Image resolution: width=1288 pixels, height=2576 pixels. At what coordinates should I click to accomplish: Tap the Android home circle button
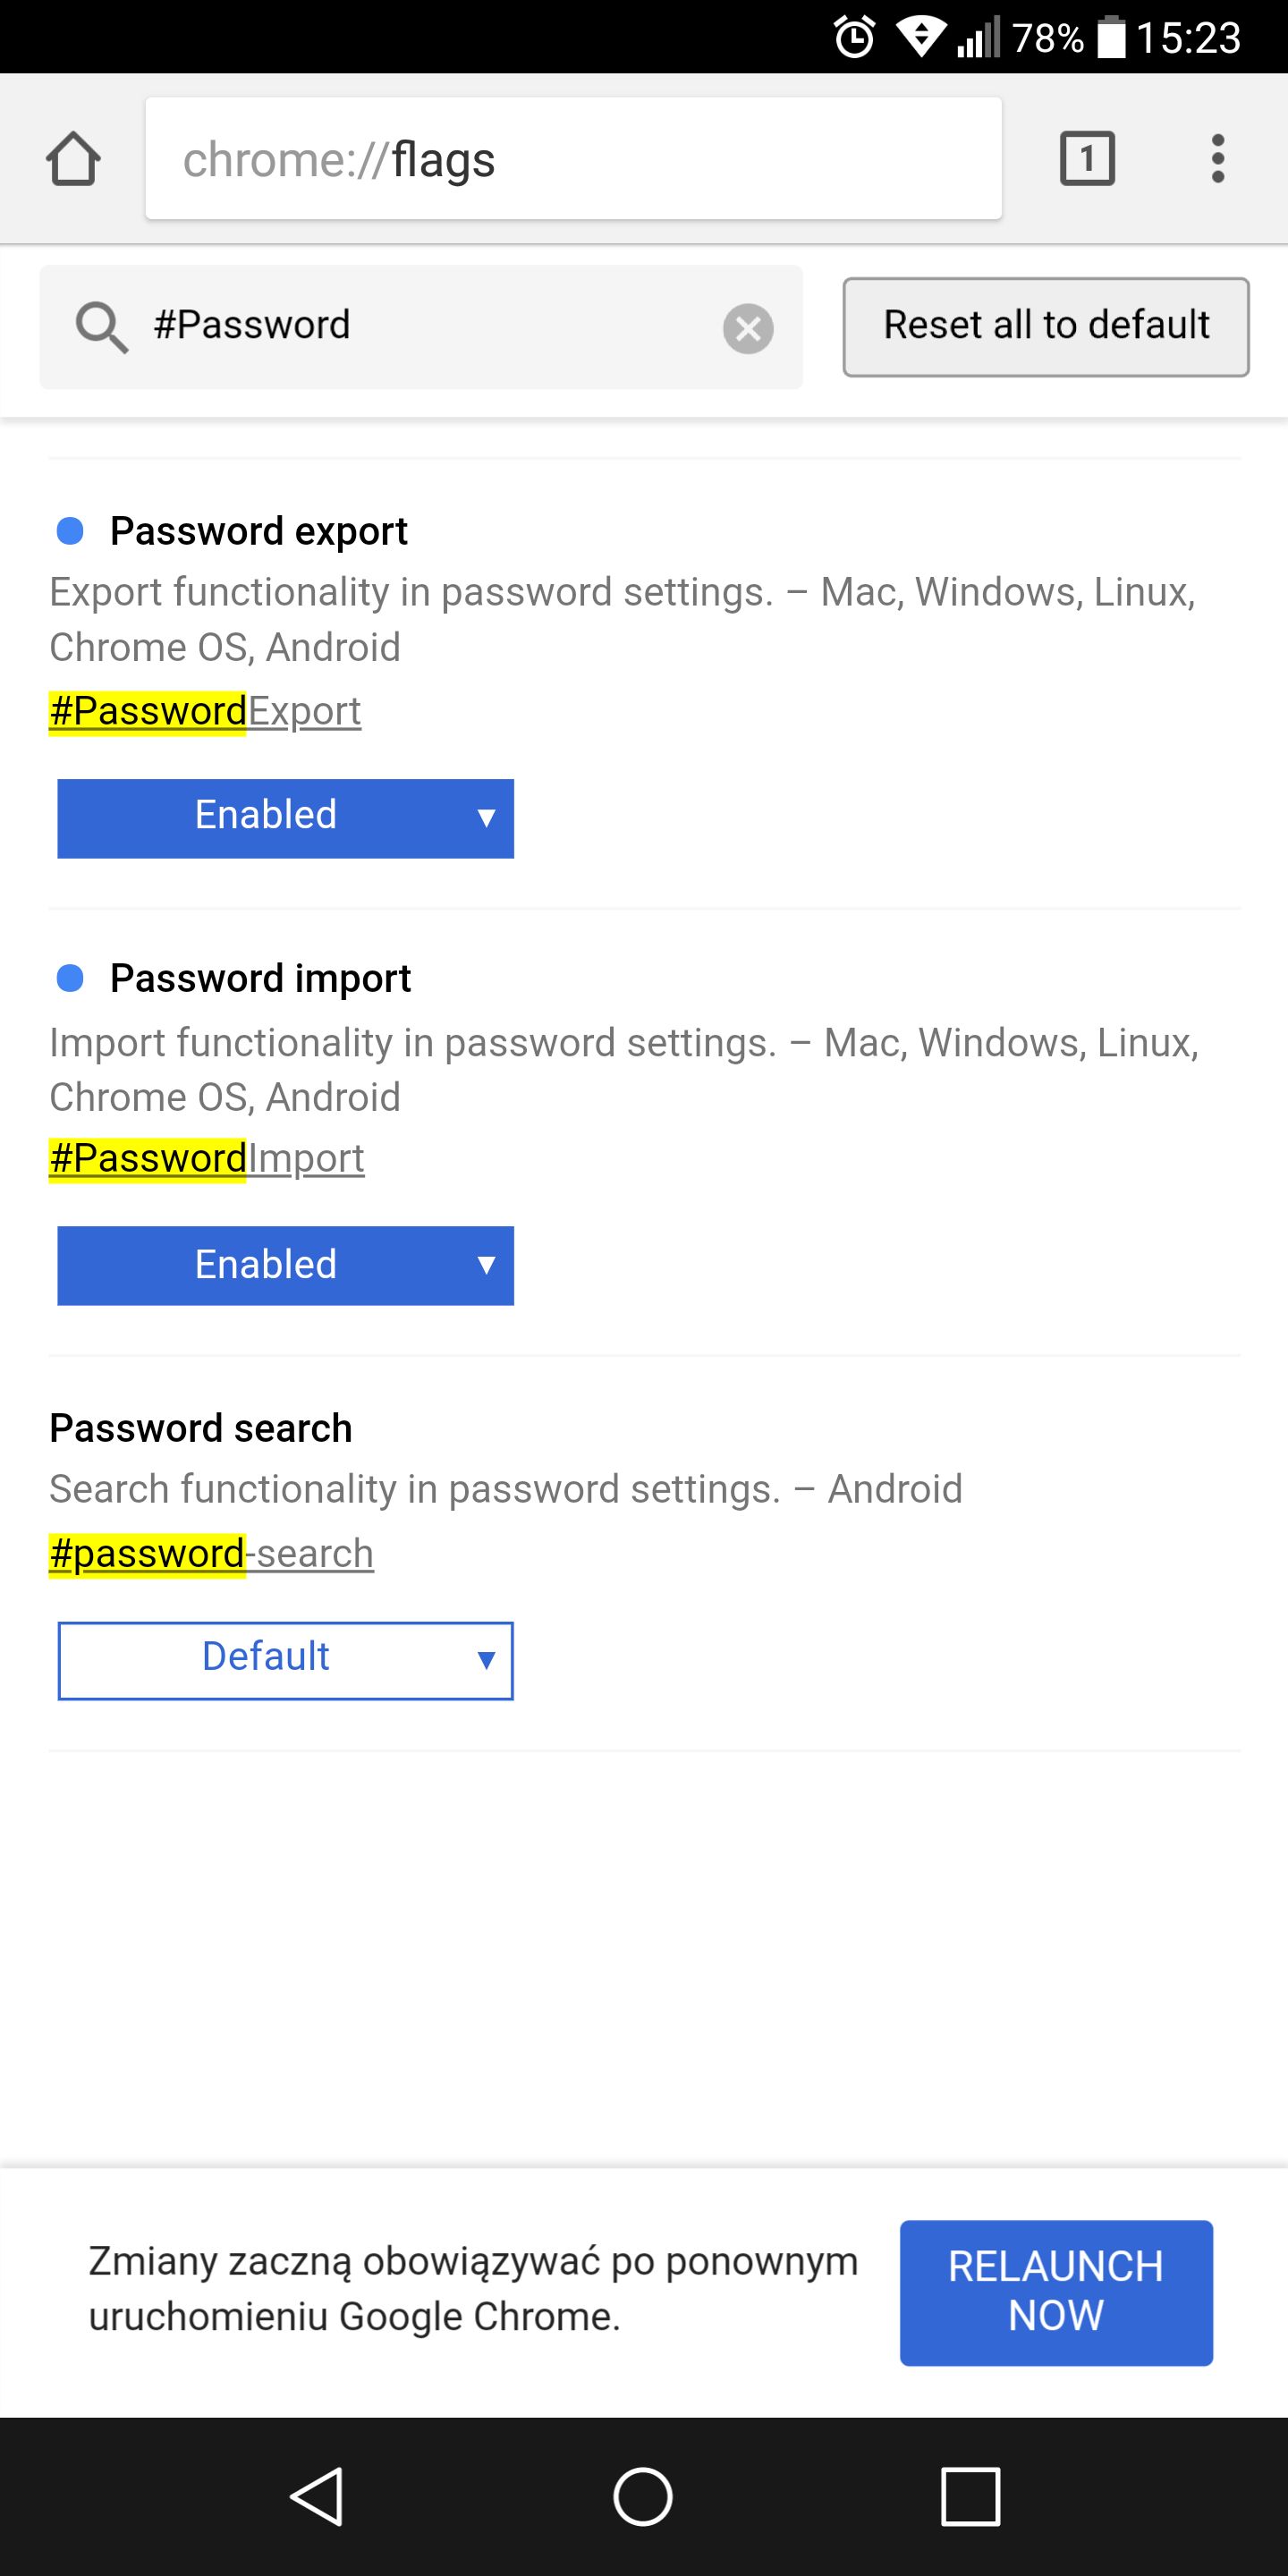(642, 2496)
